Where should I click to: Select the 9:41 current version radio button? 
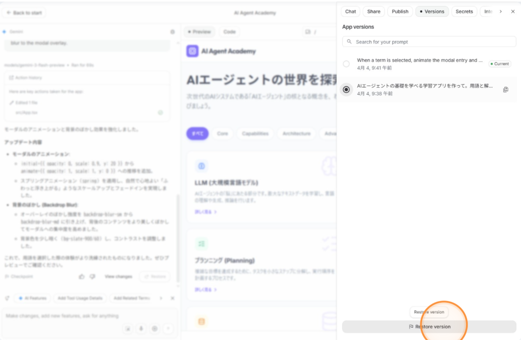[x=346, y=64]
